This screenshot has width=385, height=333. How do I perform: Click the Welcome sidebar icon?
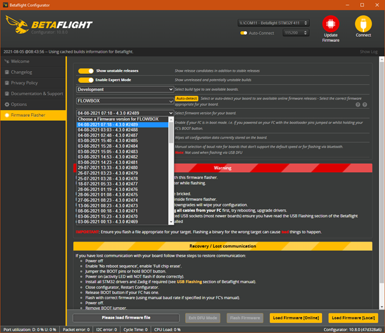(7, 61)
